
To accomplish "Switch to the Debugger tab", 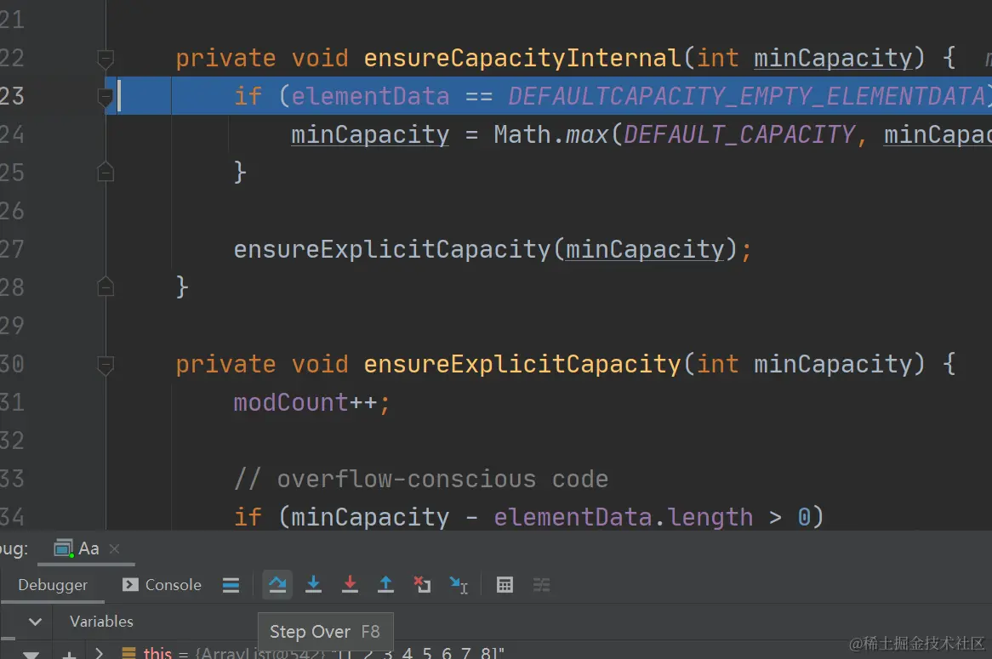I will tap(53, 585).
